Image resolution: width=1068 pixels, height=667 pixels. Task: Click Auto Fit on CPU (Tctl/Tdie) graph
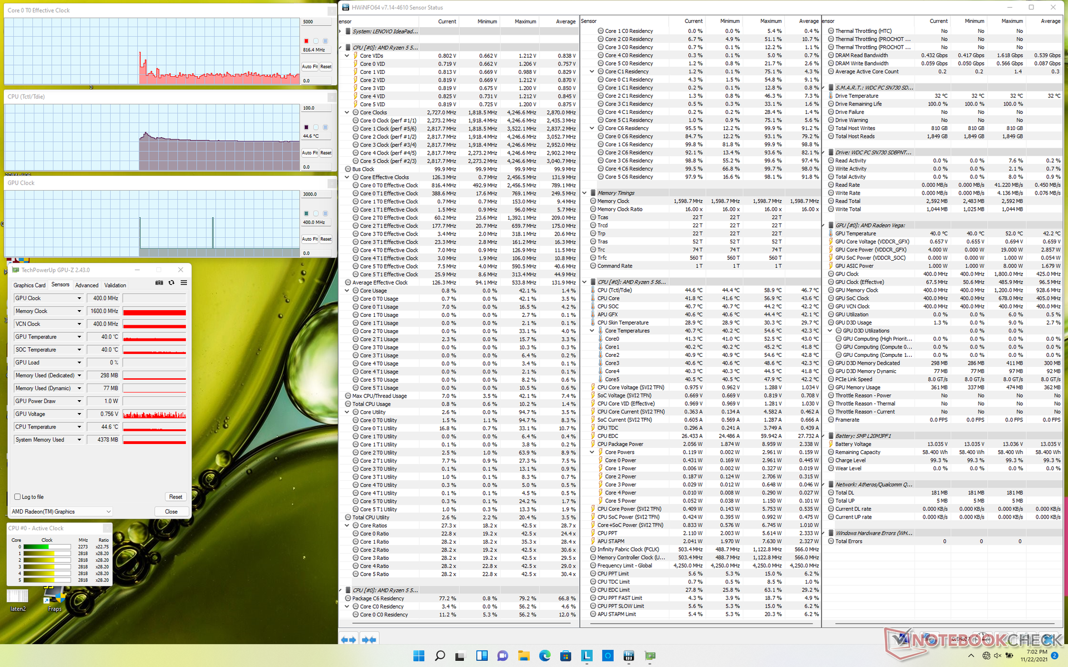(x=310, y=153)
